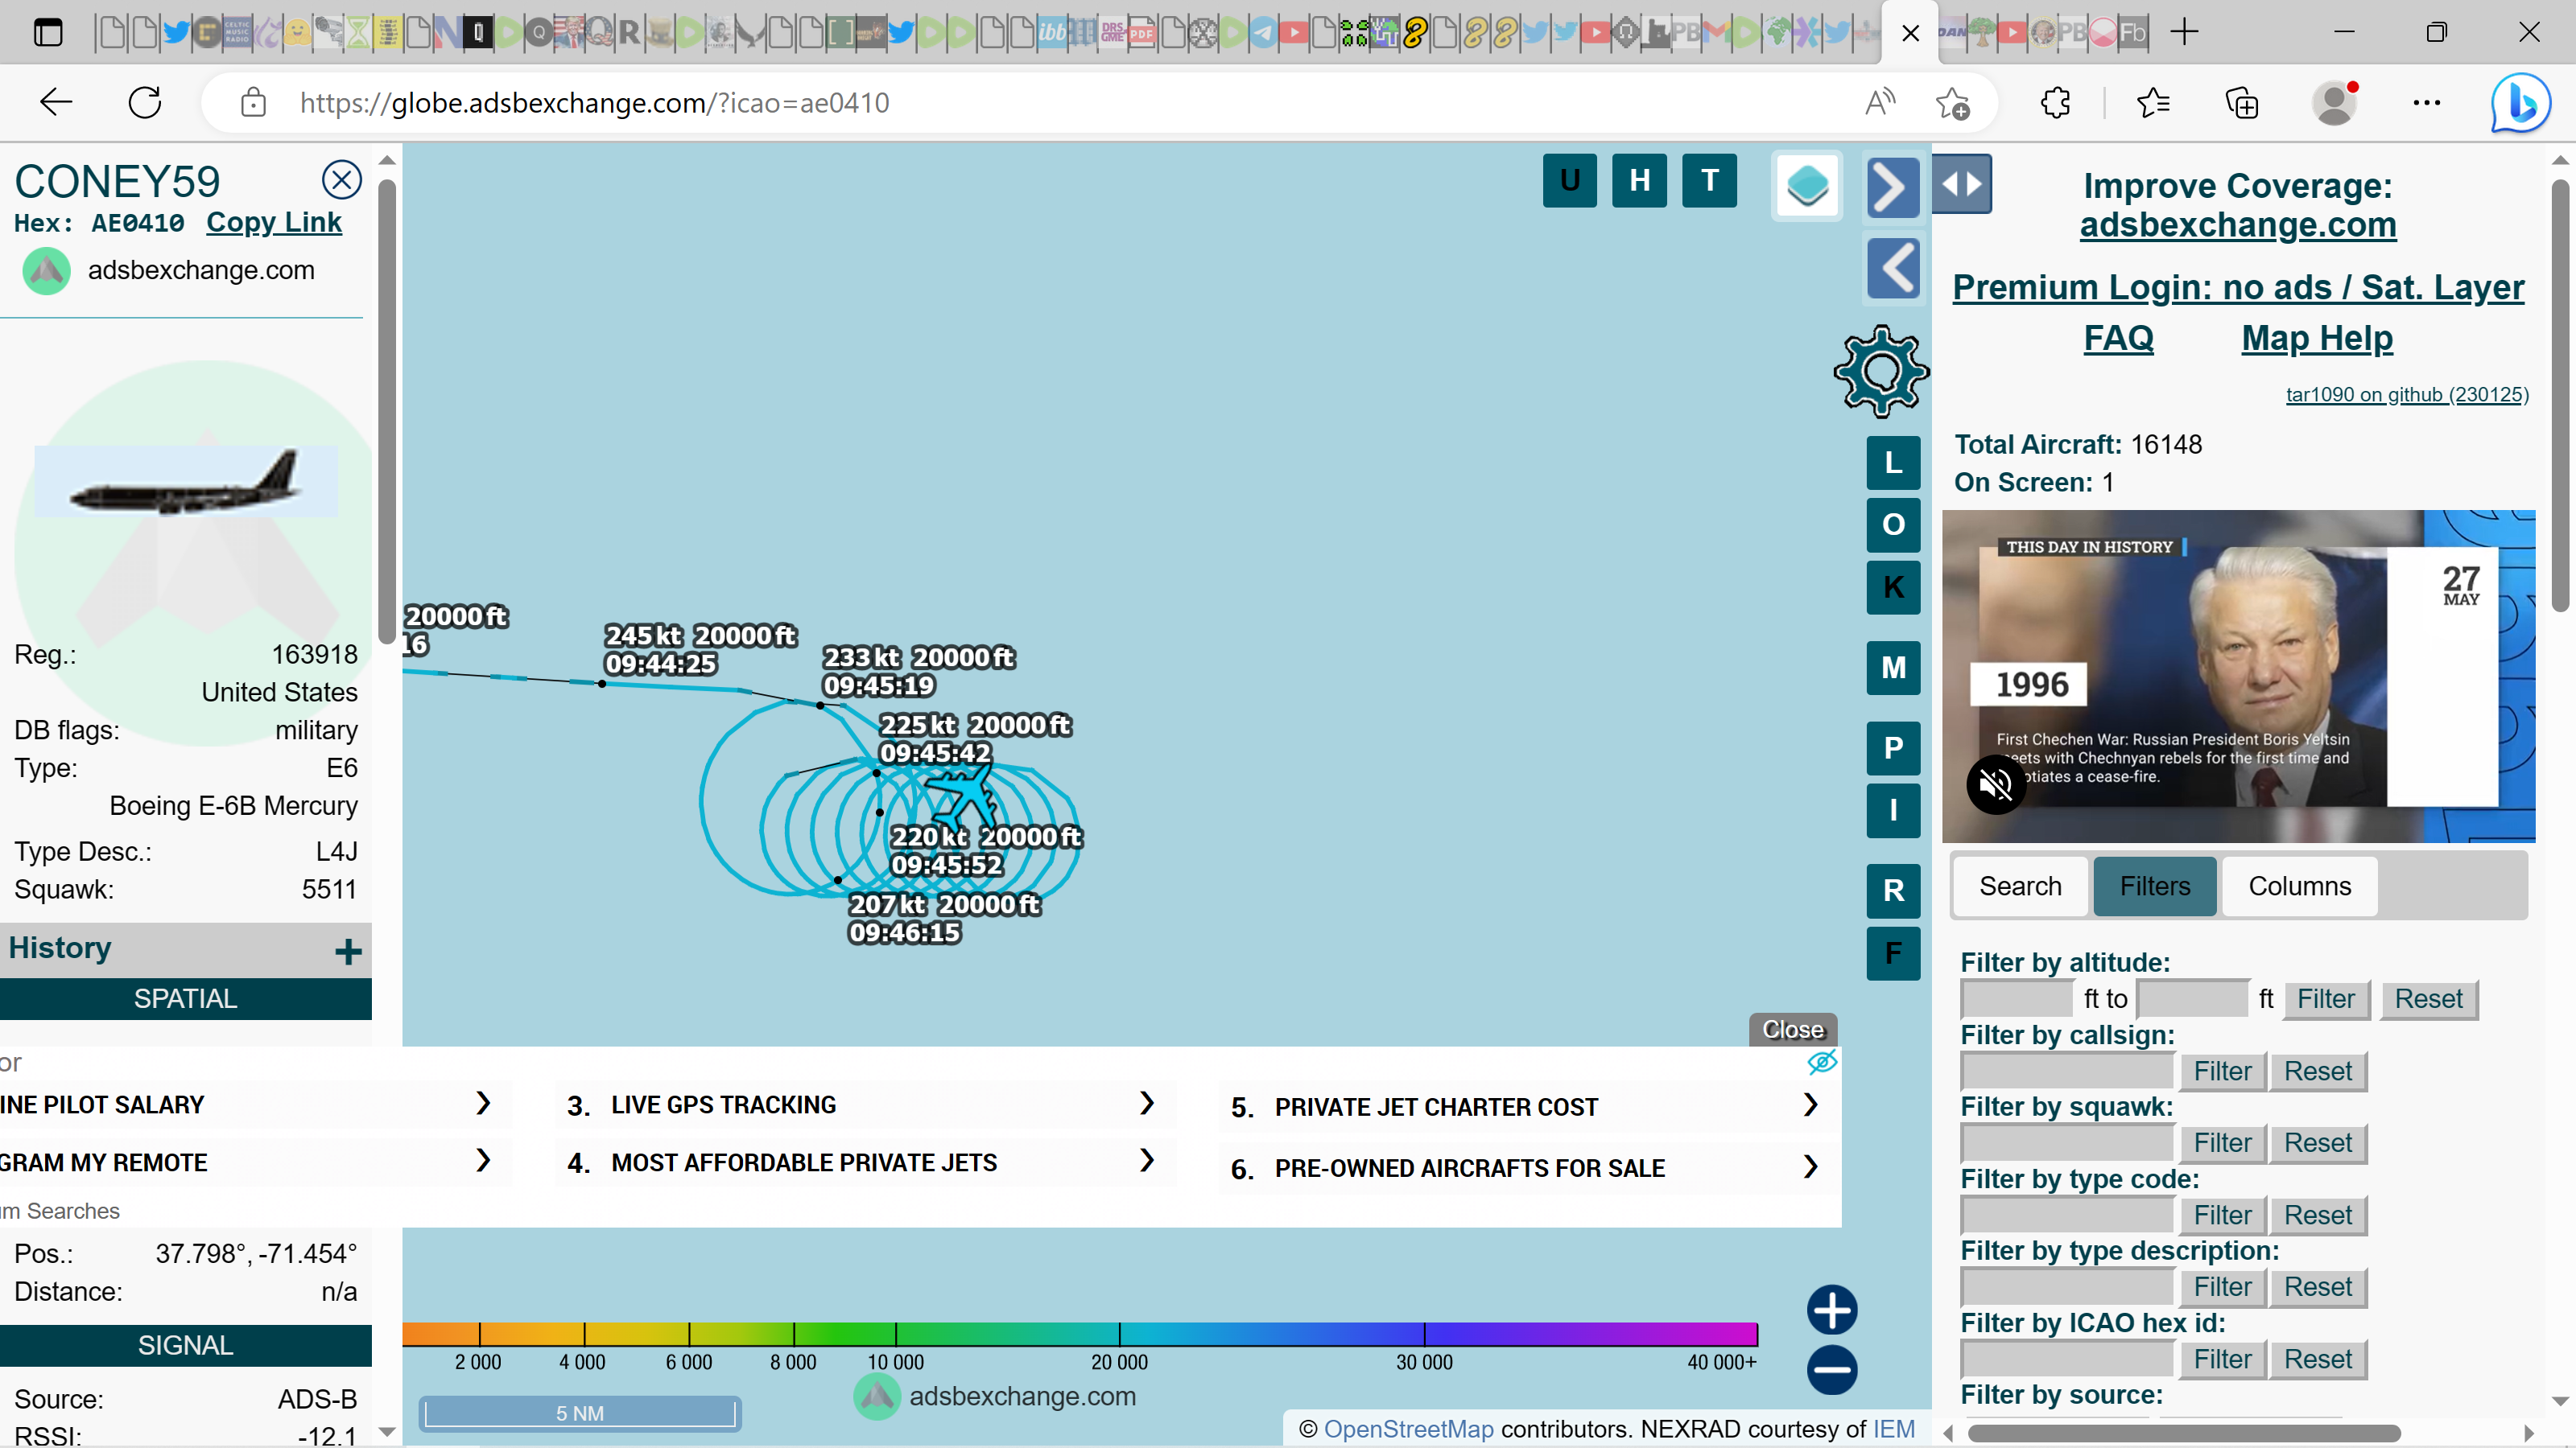Open the Columns tab

click(x=2299, y=886)
